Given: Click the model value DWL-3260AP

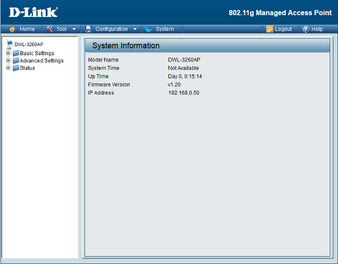Looking at the screenshot, I should [x=184, y=60].
